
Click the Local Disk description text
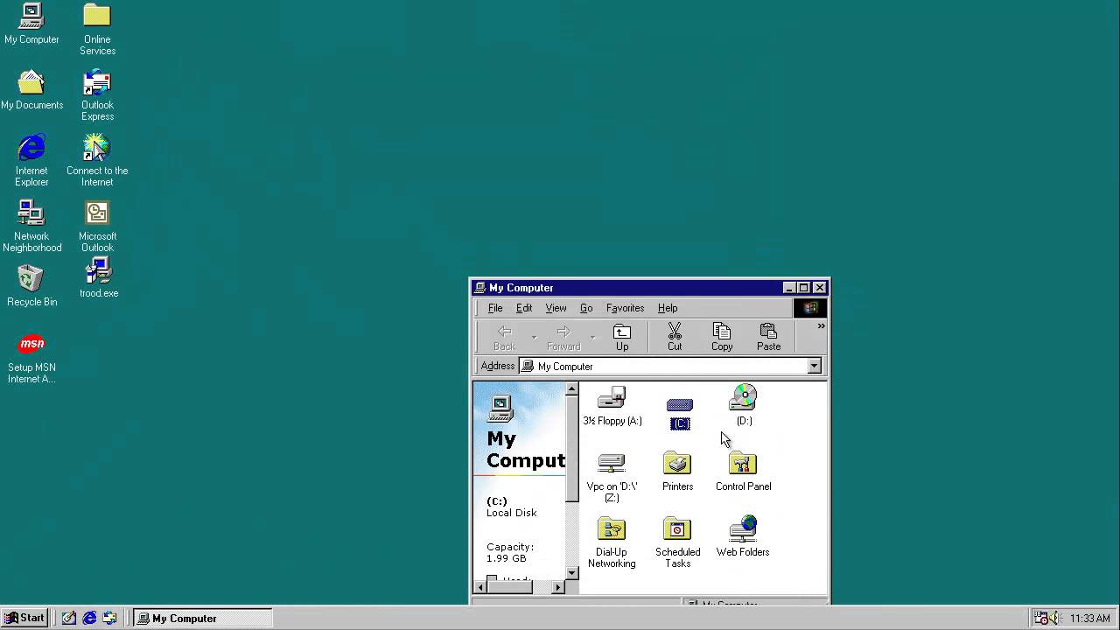pyautogui.click(x=512, y=513)
